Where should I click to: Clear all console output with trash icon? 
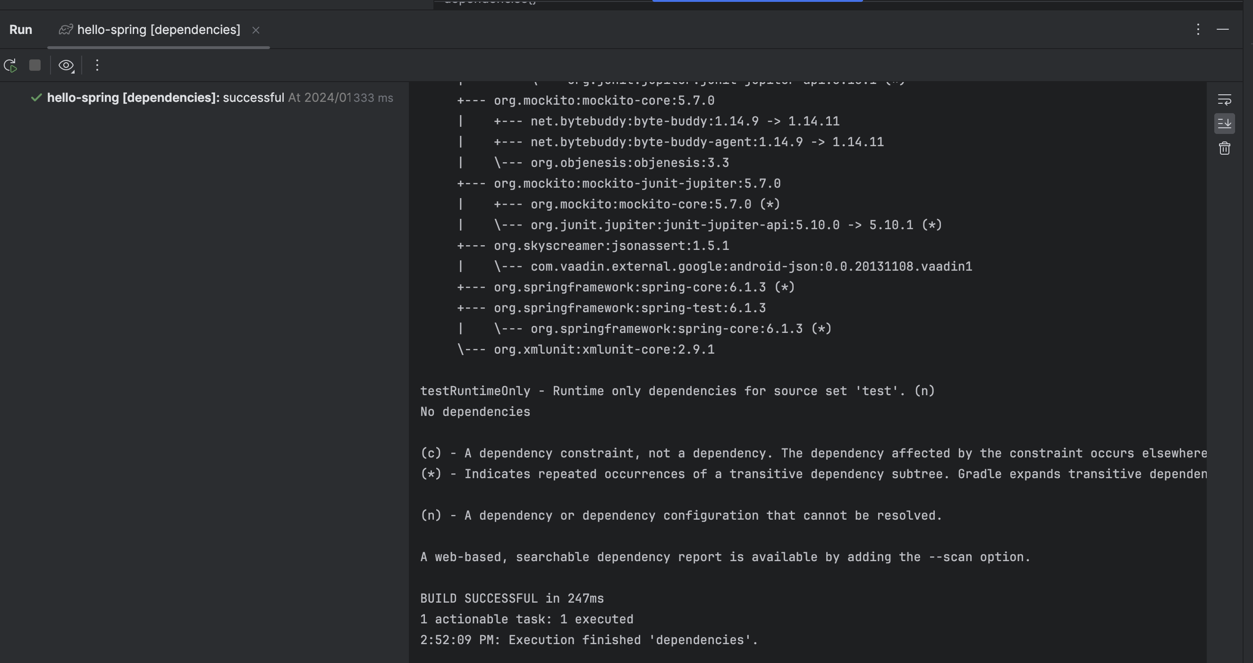(1224, 148)
